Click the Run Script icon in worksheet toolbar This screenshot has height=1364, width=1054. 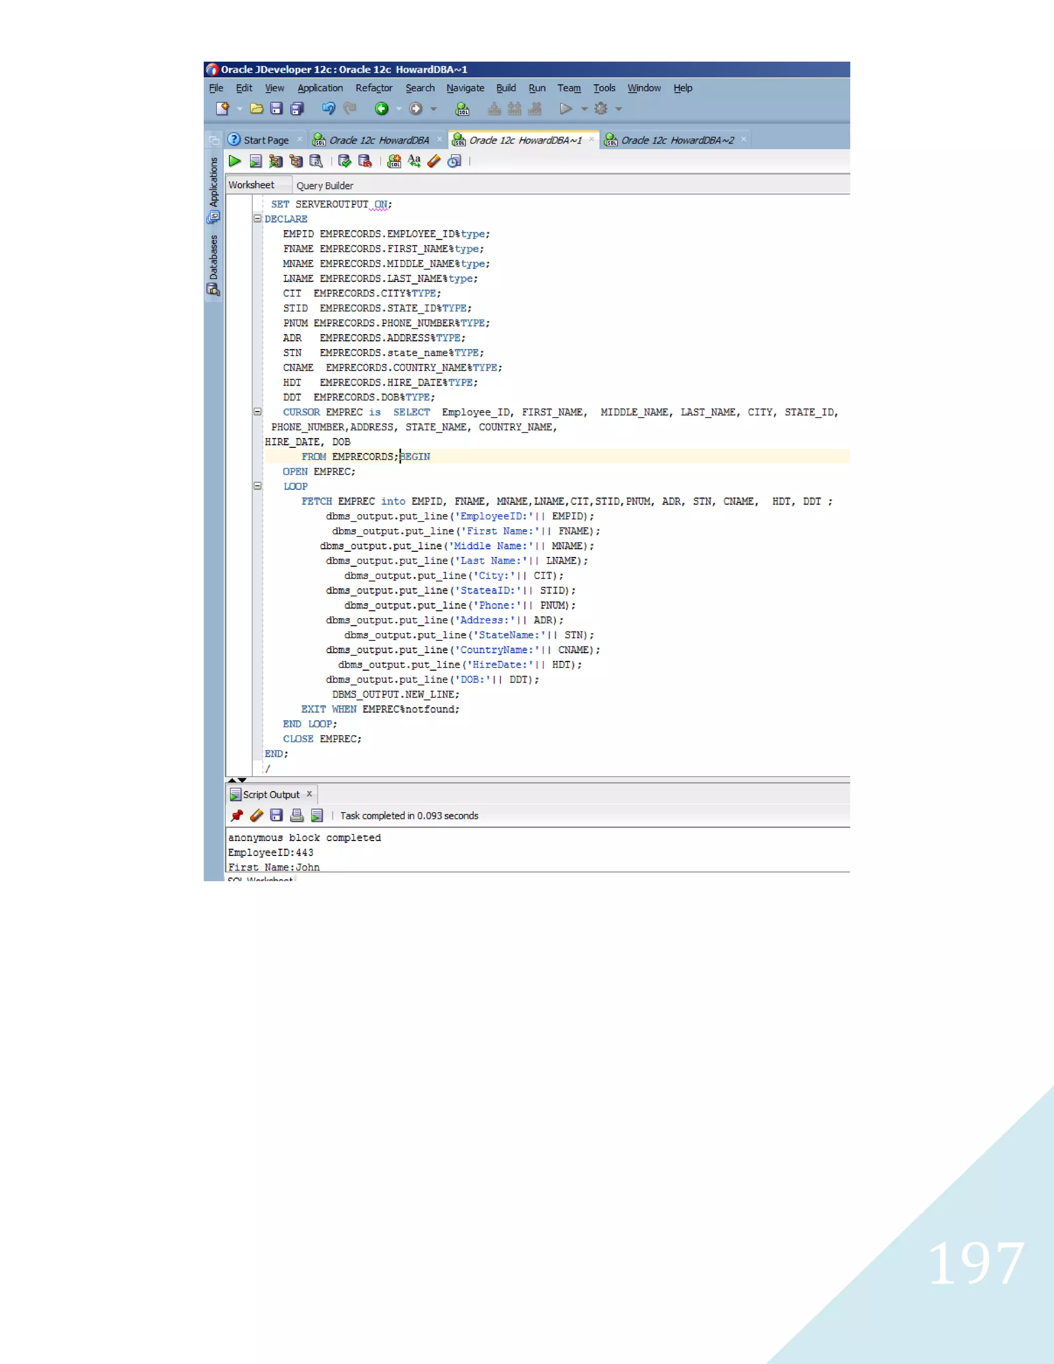point(255,161)
